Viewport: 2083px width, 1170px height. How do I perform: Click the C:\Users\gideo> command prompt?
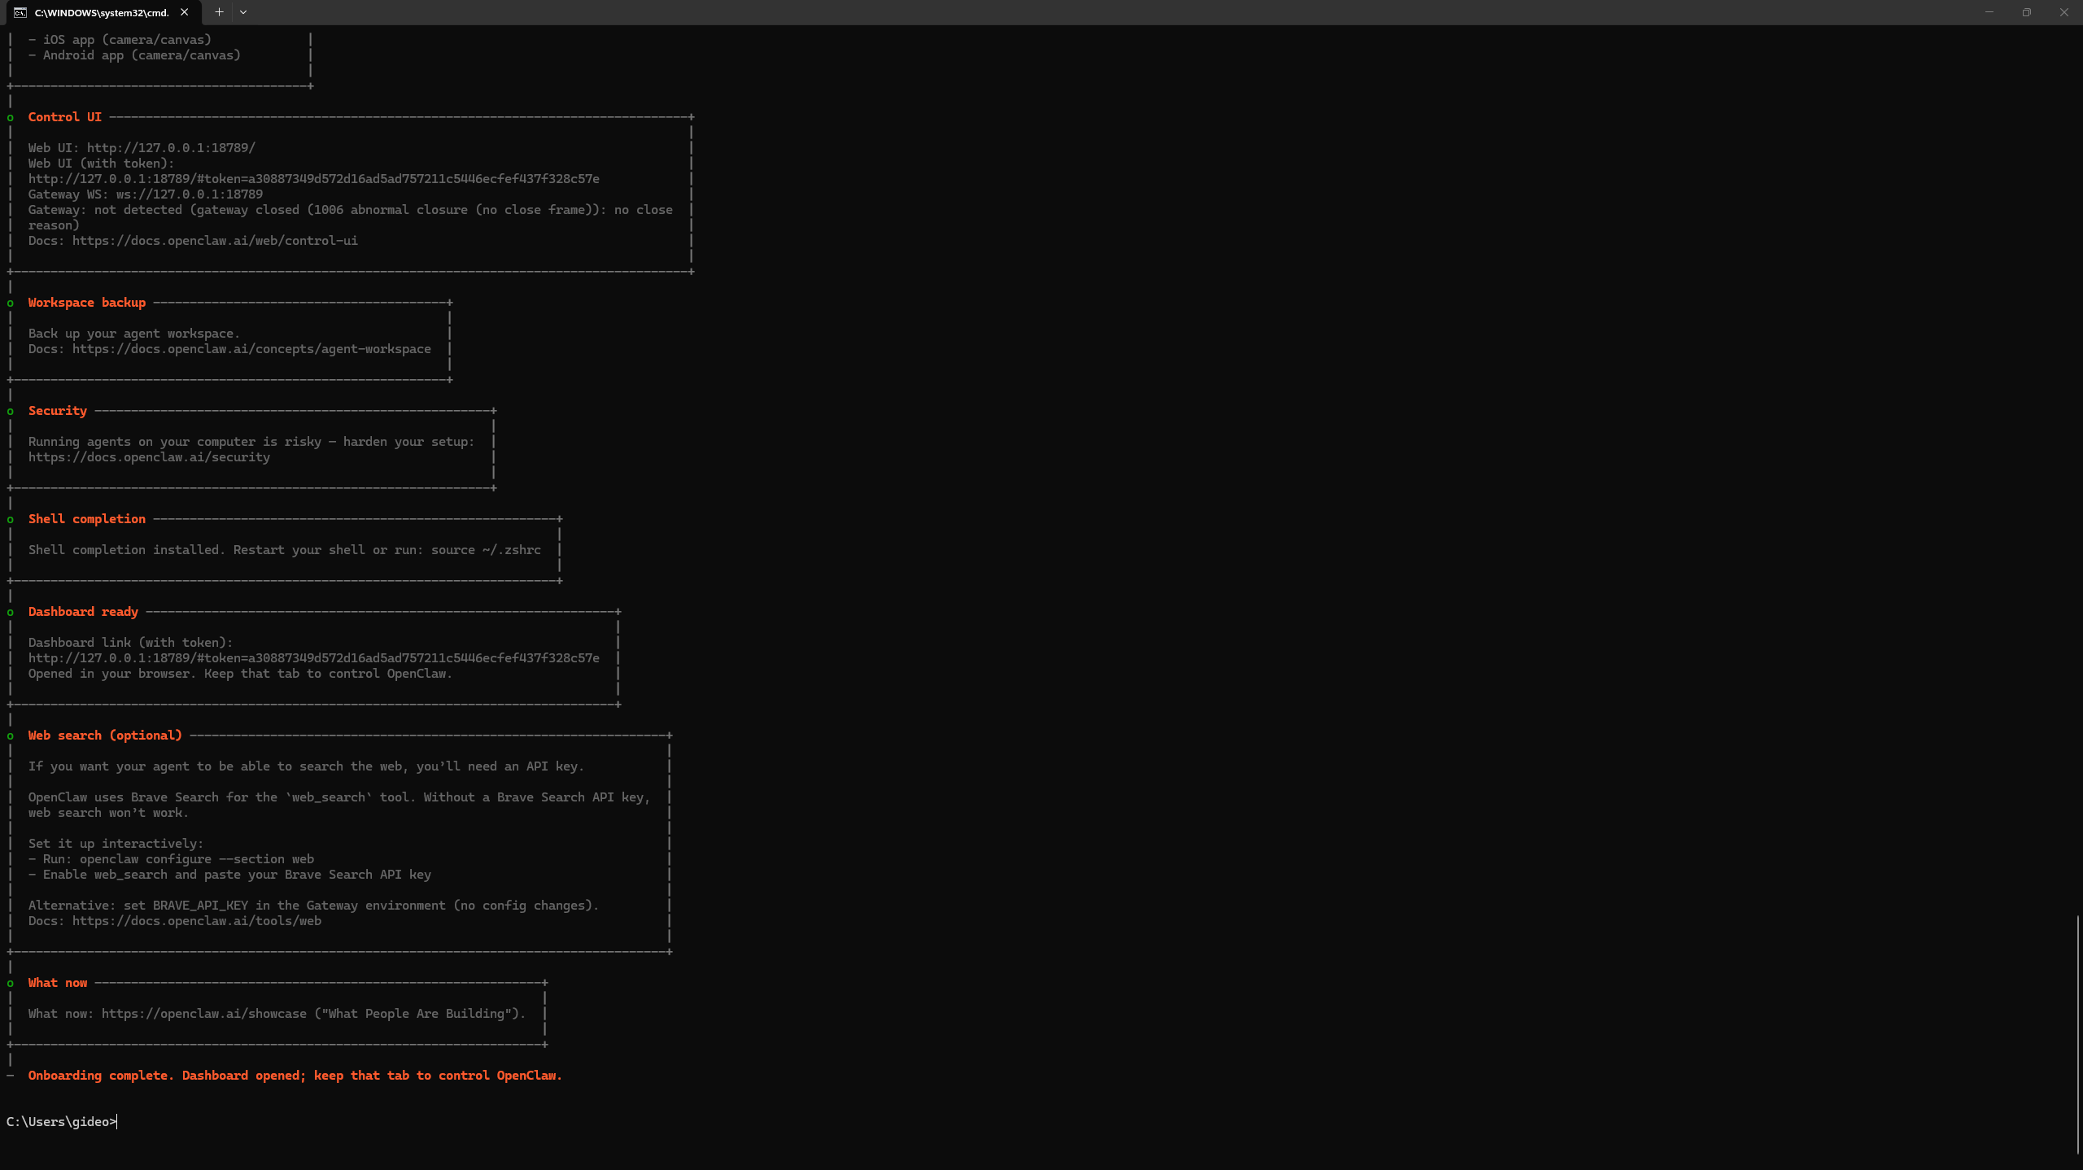[61, 1122]
